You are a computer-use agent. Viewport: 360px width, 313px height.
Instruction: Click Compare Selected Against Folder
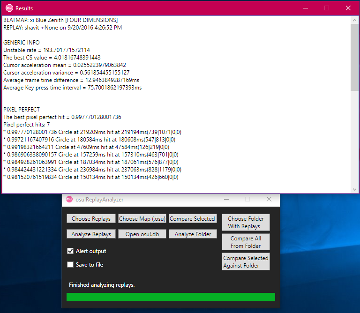[x=246, y=261]
